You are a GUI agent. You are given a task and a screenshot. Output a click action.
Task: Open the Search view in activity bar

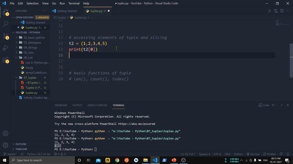click(5, 24)
